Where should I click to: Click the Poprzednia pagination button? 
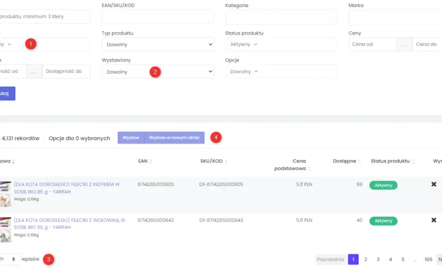(330, 259)
